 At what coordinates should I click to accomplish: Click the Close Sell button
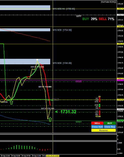click(x=97, y=127)
